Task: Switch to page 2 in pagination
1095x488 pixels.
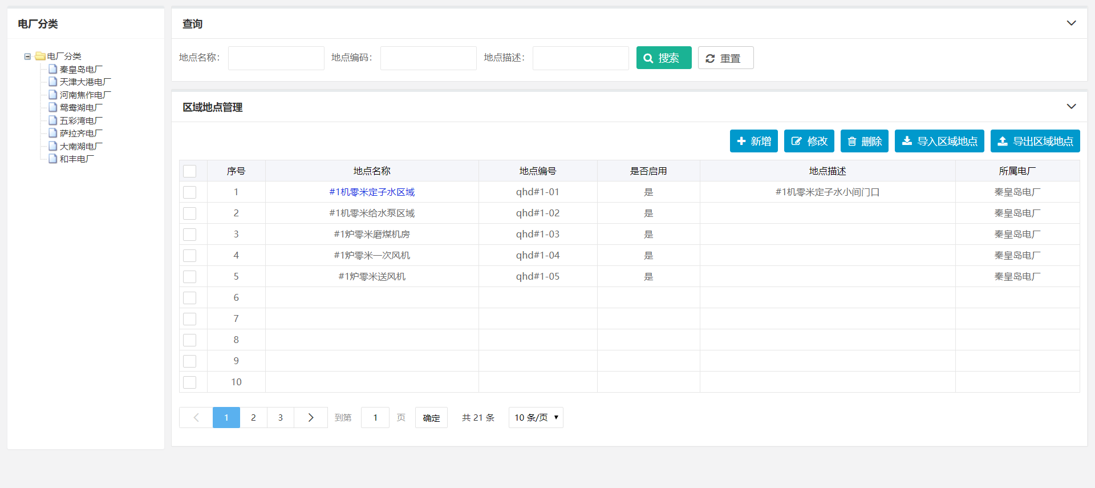Action: coord(253,417)
